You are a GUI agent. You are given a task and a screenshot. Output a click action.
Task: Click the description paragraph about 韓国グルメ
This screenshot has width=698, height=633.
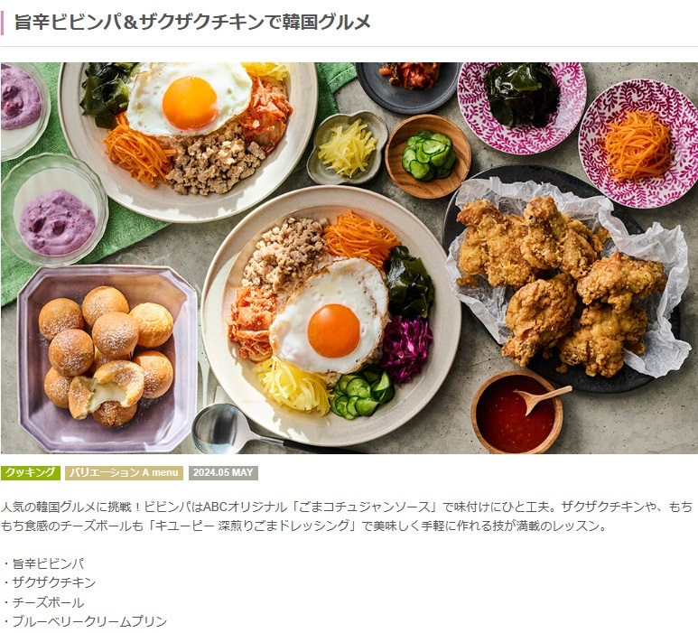point(348,517)
